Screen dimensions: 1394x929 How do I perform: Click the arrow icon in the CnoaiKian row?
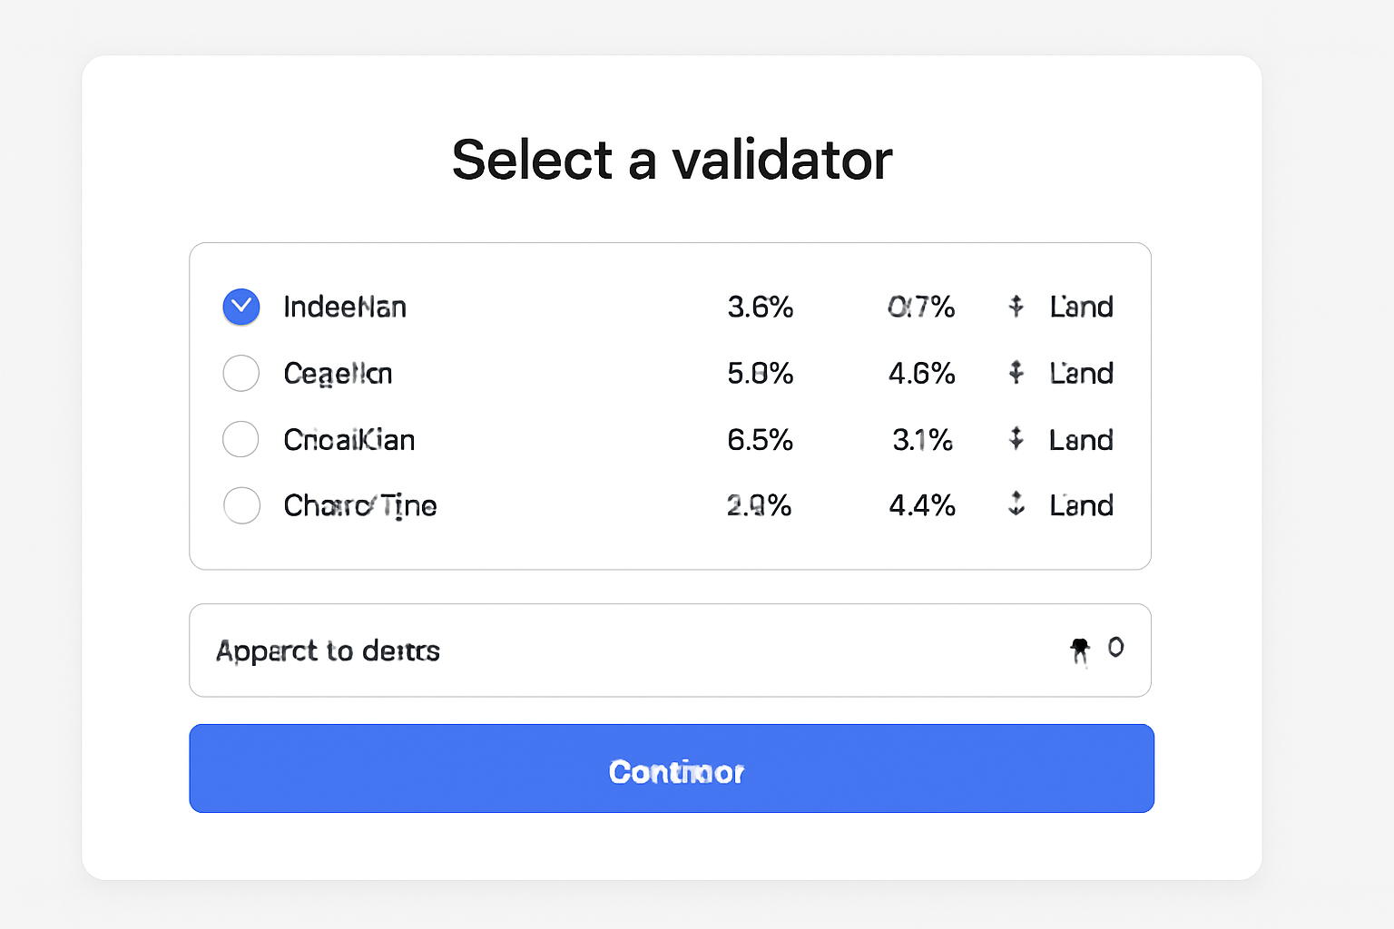click(1016, 439)
